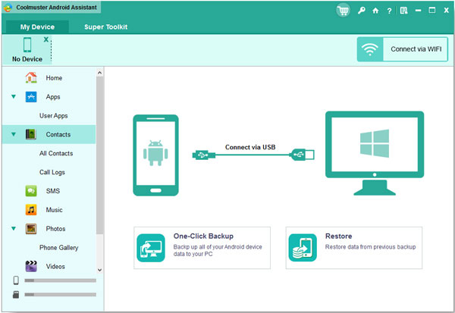The width and height of the screenshot is (455, 313).
Task: Click the sidebar scroll up arrow
Action: 99,73
